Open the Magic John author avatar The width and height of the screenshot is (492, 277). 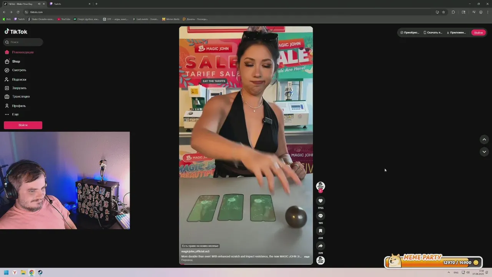(x=320, y=186)
